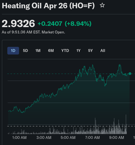Show the YTD chart range
This screenshot has width=135, height=145.
[x=65, y=51]
